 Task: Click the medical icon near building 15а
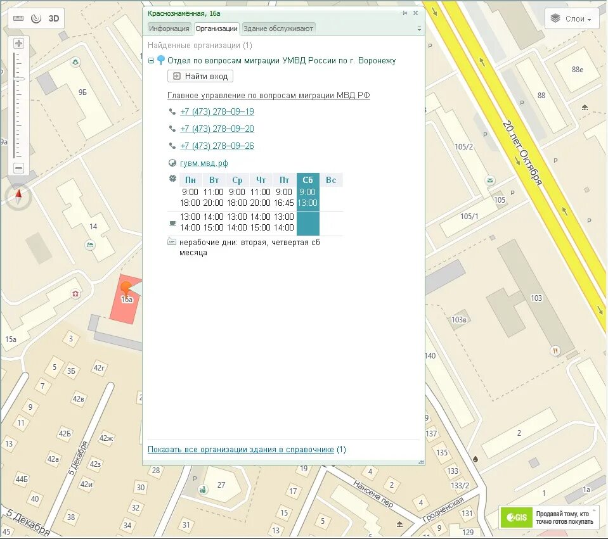click(75, 294)
